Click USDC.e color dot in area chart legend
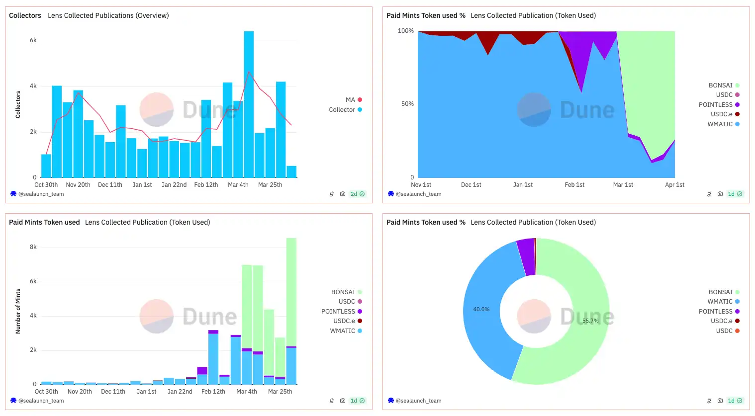The width and height of the screenshot is (755, 416). [737, 114]
